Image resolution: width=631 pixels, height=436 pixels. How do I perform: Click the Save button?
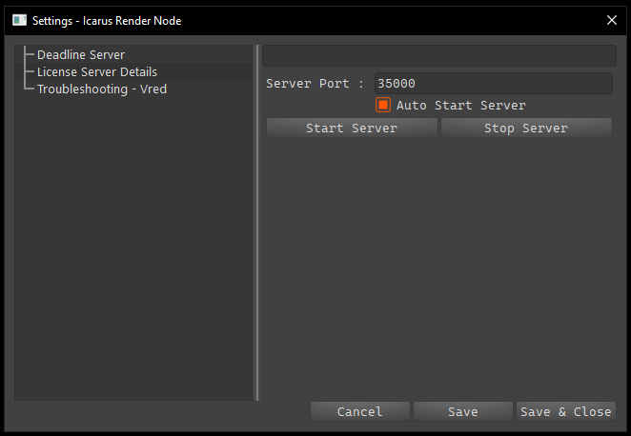click(x=463, y=411)
